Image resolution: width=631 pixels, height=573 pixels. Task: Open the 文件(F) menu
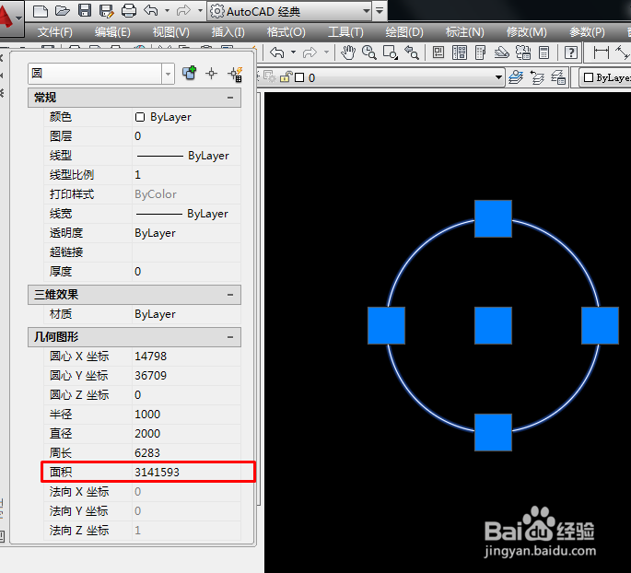click(55, 32)
